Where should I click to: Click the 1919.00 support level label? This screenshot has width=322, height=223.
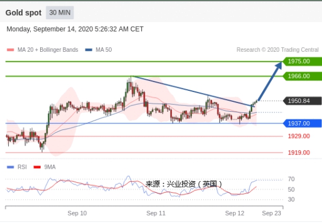(x=299, y=153)
